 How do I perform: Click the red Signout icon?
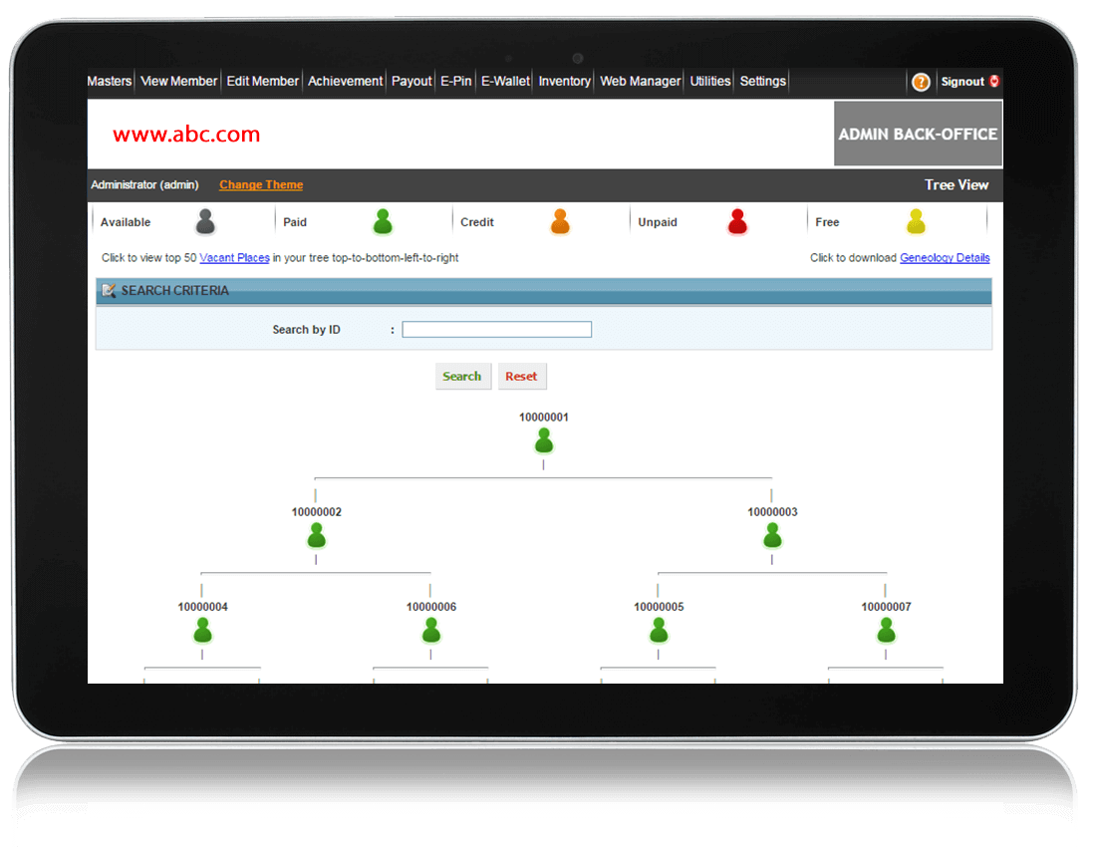[996, 81]
